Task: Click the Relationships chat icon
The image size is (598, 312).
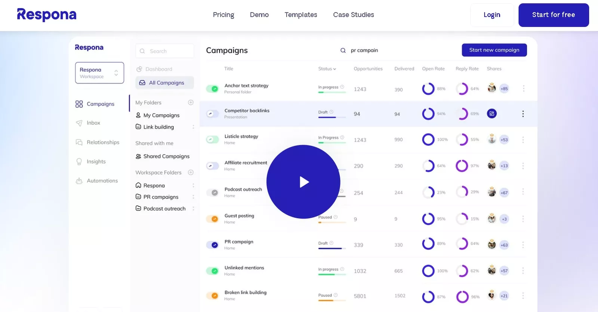Action: click(79, 142)
